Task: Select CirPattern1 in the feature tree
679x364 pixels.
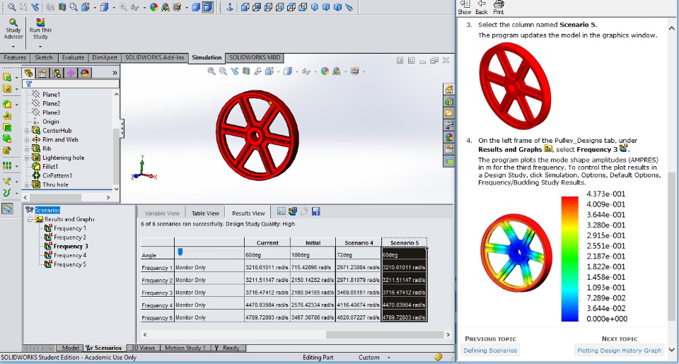Action: click(x=57, y=176)
